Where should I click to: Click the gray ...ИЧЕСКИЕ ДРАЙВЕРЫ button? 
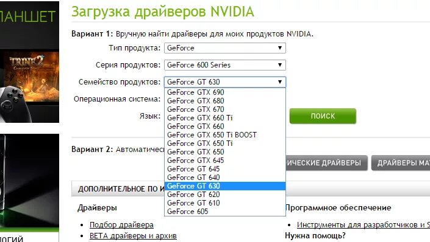click(326, 163)
